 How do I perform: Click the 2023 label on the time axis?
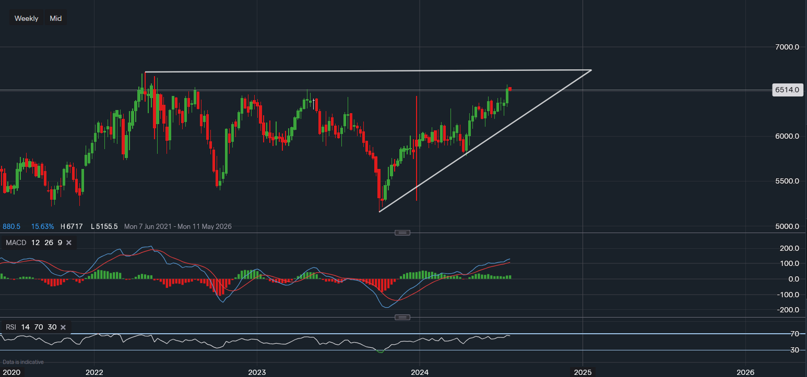coord(257,372)
